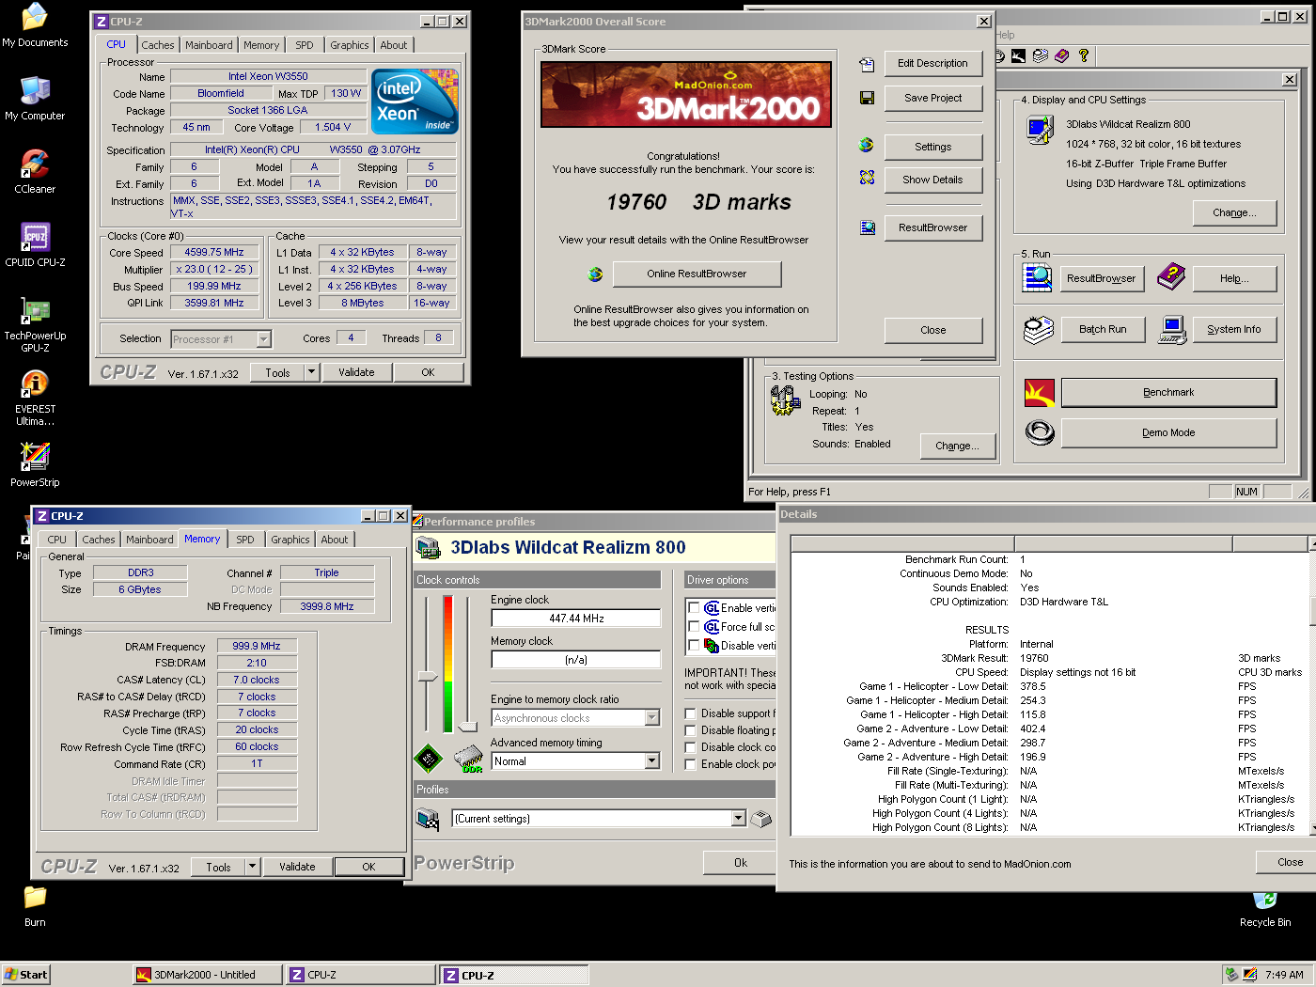The width and height of the screenshot is (1316, 987).
Task: Click Edit Description notepad icon in 3DMark score
Action: [867, 64]
